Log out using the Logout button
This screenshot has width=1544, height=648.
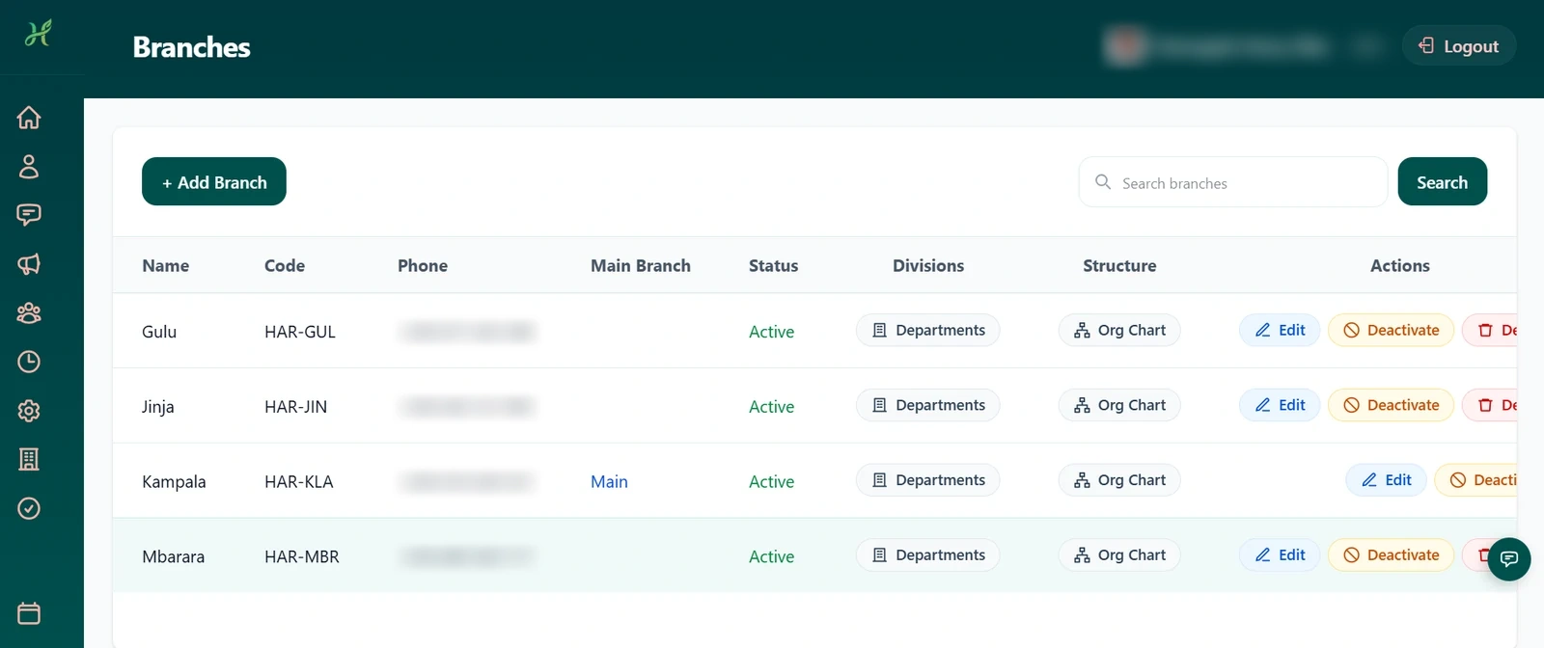(1458, 46)
